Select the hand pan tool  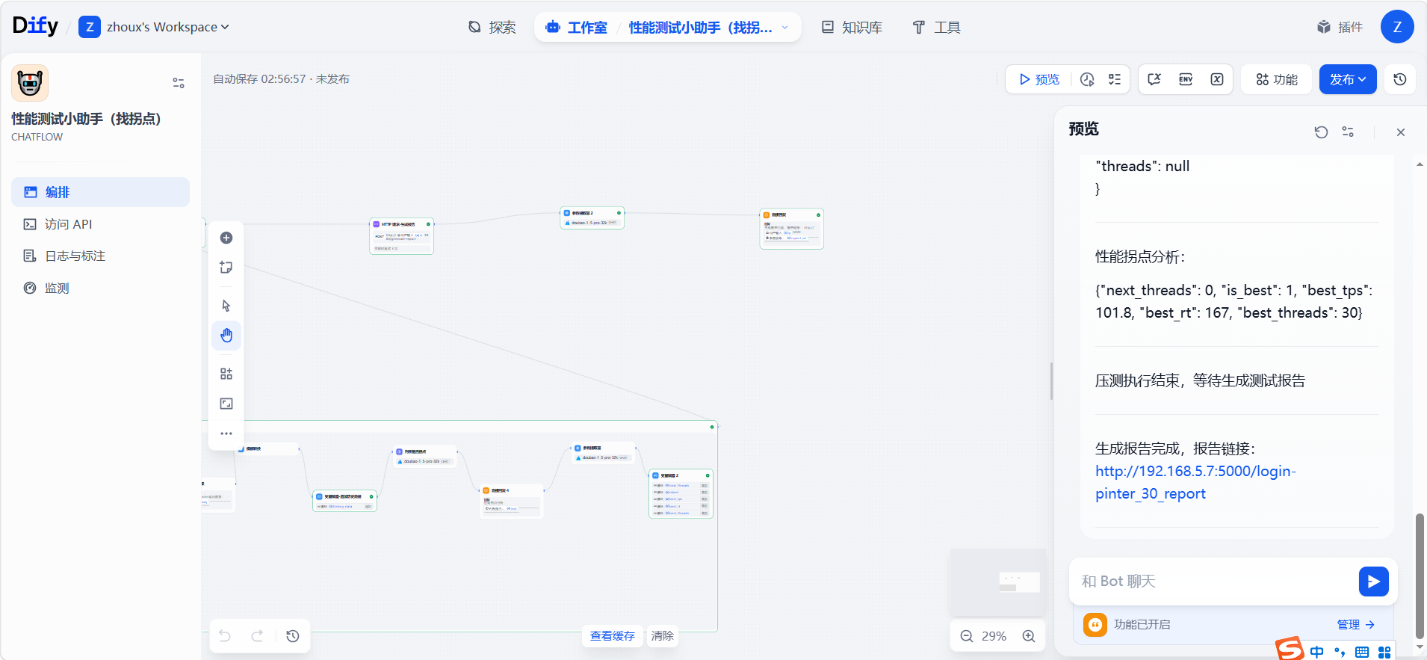226,336
